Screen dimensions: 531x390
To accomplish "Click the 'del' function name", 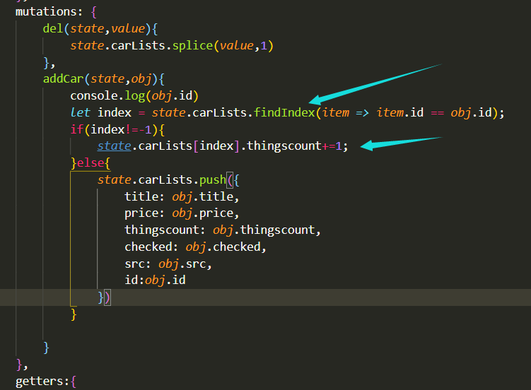I will pos(53,28).
